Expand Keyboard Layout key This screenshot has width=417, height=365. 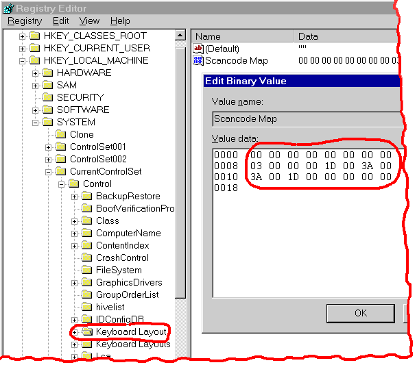click(74, 332)
